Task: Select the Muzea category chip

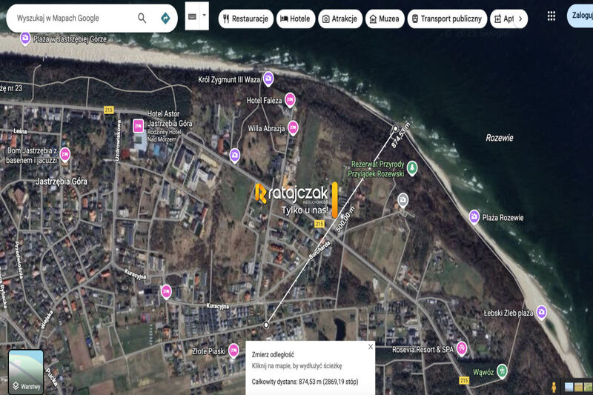Action: (385, 19)
